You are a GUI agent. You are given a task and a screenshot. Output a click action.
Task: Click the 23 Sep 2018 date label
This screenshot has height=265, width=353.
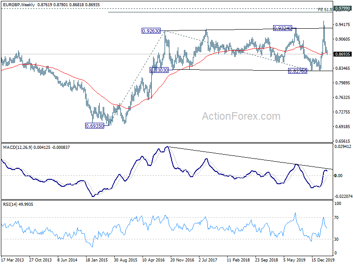(267, 260)
